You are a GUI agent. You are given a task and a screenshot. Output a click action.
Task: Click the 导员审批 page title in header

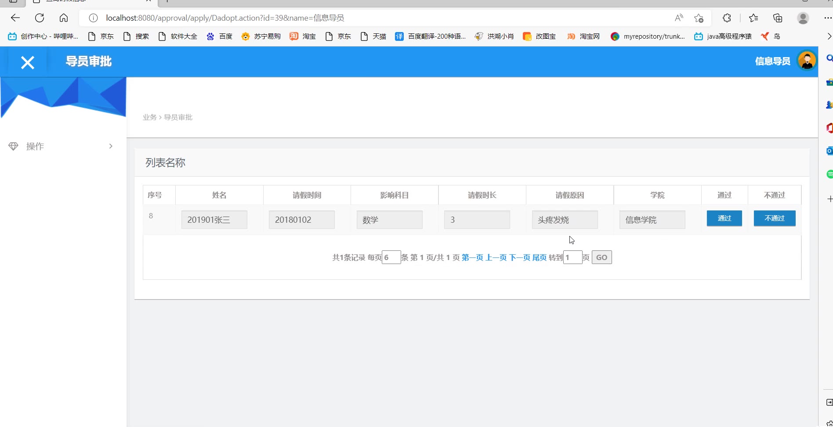click(x=89, y=62)
